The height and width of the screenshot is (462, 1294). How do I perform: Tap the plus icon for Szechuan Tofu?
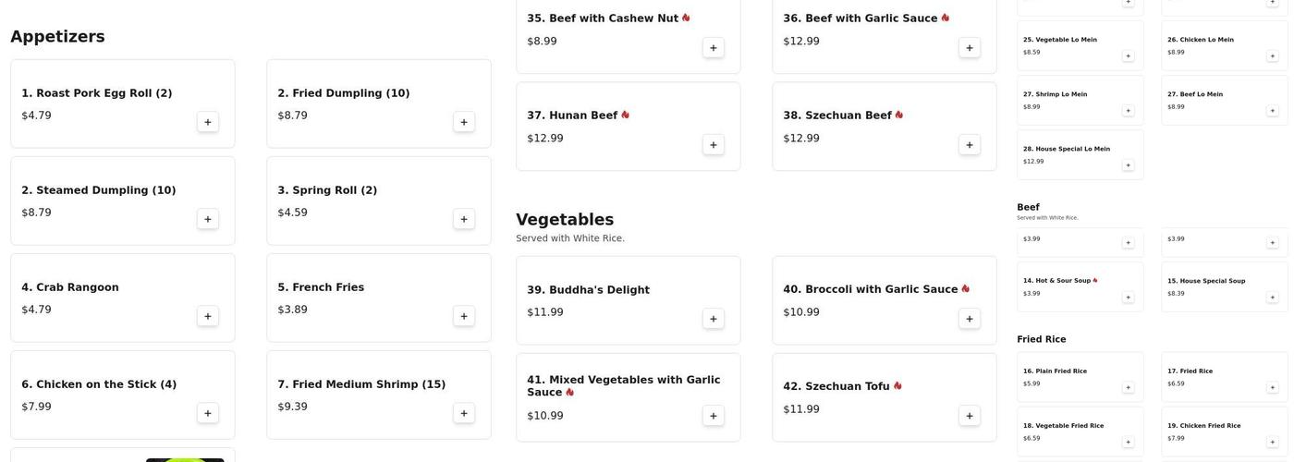click(969, 416)
